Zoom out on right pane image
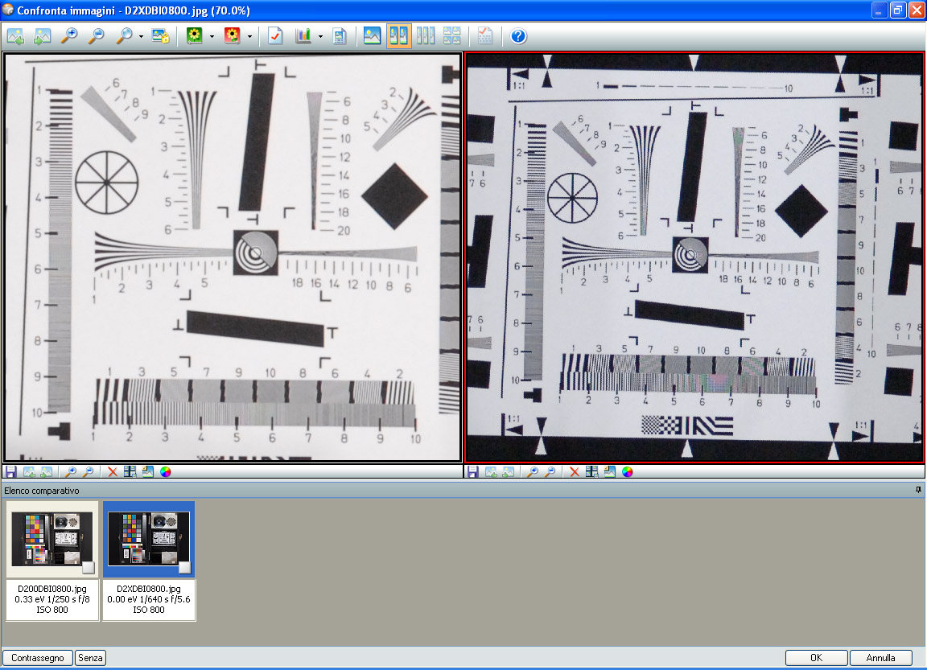 tap(550, 471)
